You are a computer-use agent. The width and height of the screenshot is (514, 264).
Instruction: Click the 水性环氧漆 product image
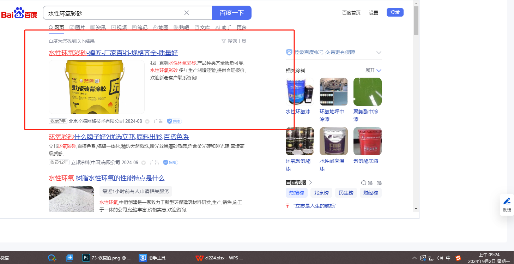[x=300, y=92]
